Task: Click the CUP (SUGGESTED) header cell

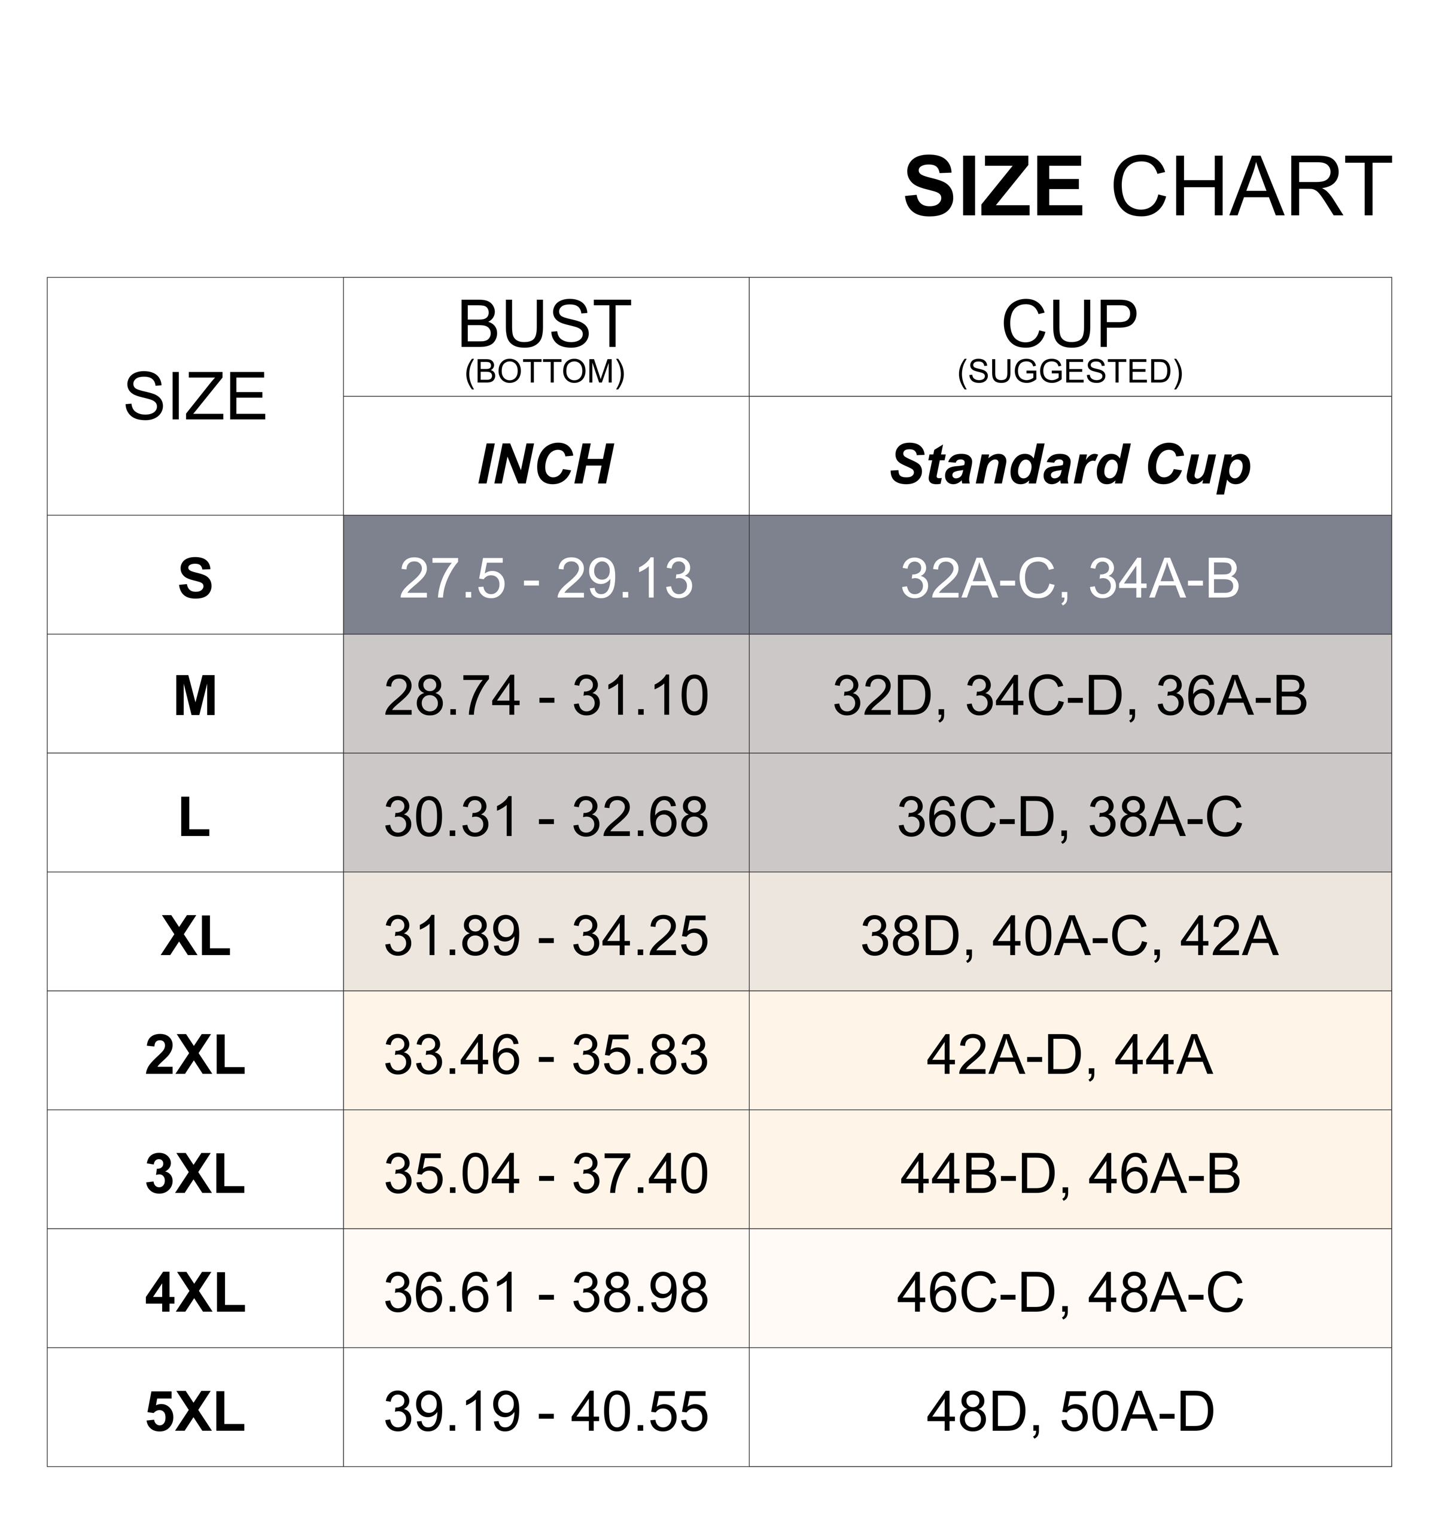Action: (x=1070, y=338)
